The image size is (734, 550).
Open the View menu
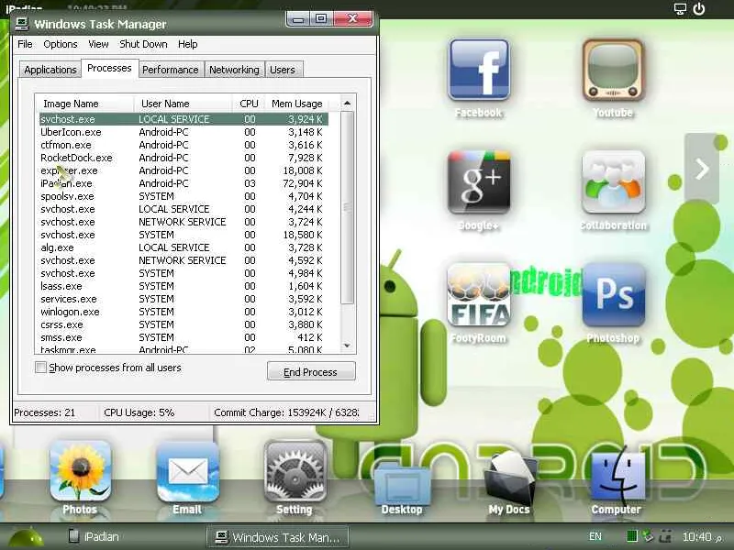click(x=98, y=44)
